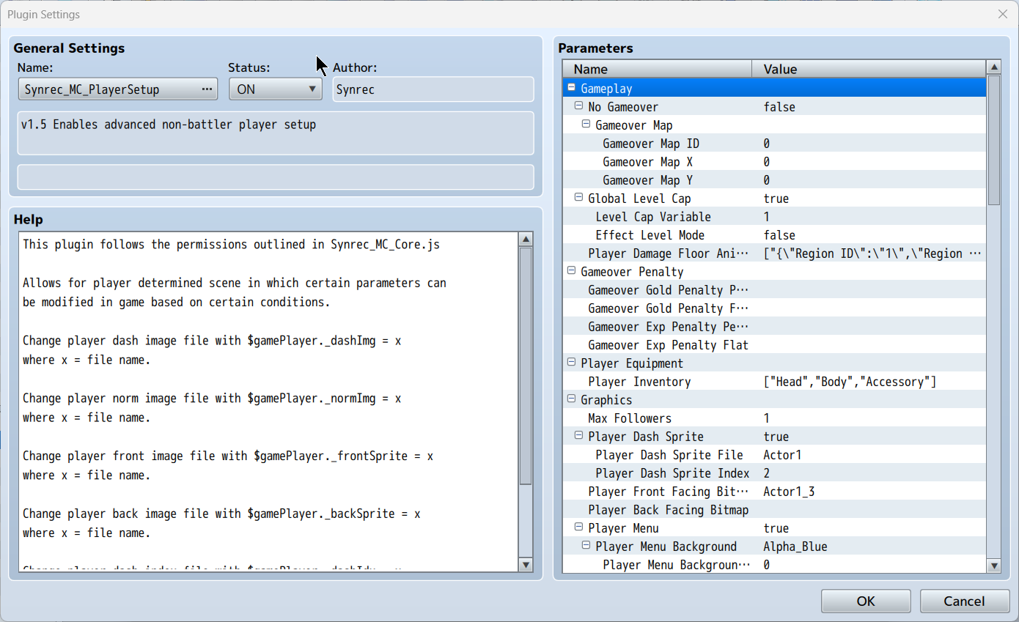Collapse the Graphics section

click(x=571, y=399)
